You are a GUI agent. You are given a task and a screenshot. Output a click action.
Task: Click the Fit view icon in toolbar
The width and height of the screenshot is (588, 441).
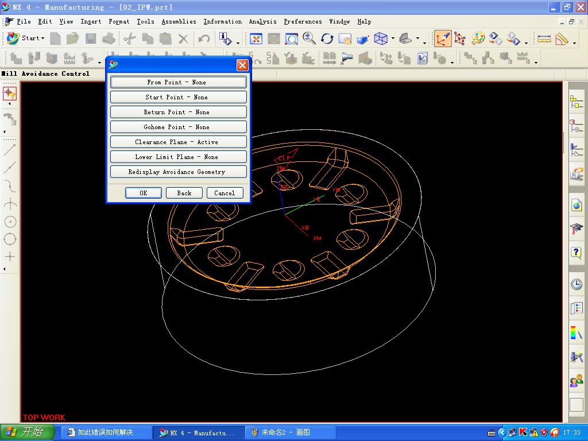256,39
